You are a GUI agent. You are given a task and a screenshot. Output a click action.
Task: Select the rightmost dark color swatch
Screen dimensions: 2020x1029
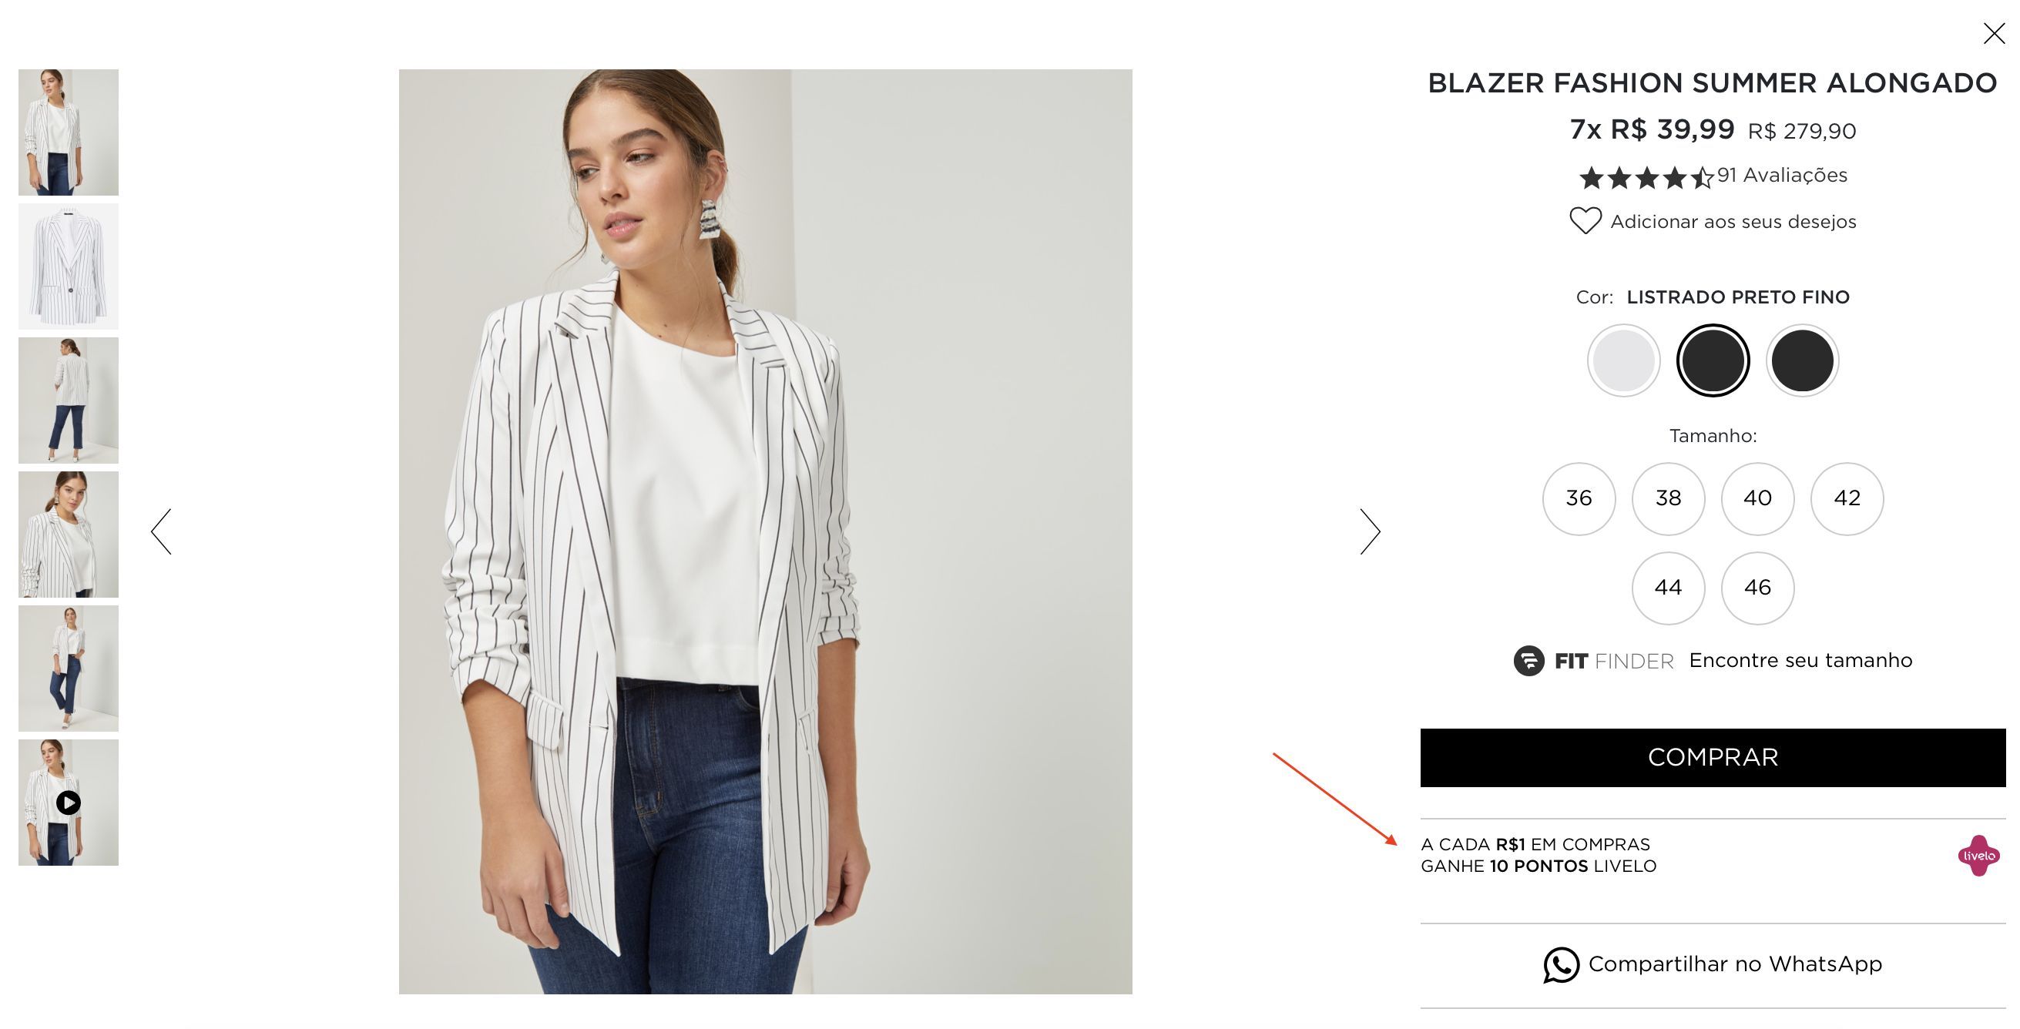[1802, 360]
